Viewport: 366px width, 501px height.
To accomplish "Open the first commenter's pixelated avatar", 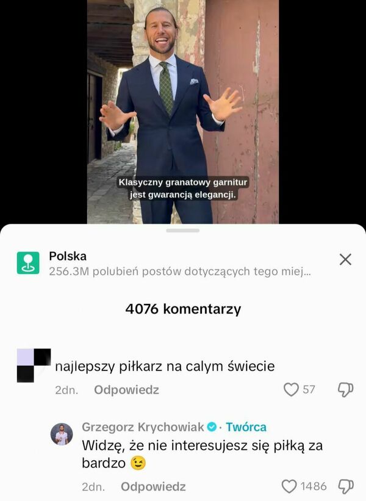I will pyautogui.click(x=34, y=365).
